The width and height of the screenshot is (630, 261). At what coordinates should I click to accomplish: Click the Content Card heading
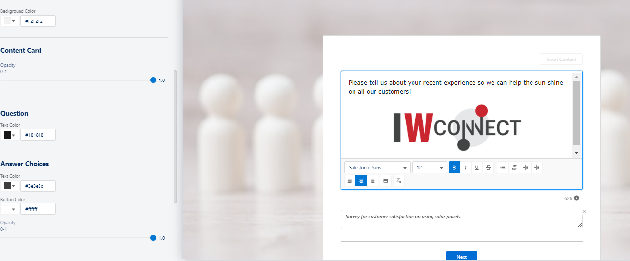click(21, 50)
